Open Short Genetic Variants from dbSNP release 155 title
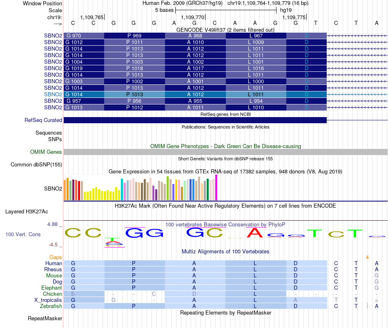This screenshot has height=328, width=388. point(225,159)
